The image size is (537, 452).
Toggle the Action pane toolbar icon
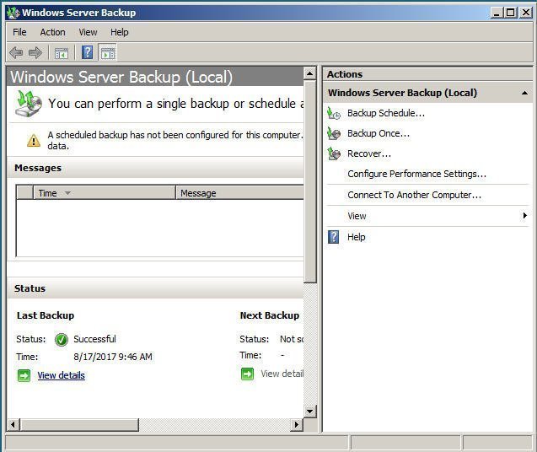tap(108, 53)
